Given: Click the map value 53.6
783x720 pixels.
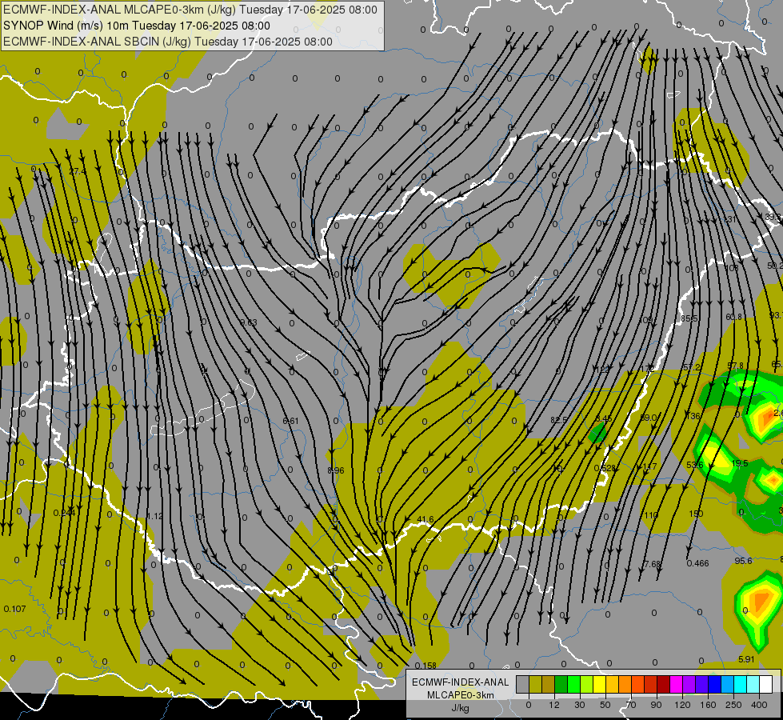Looking at the screenshot, I should coord(694,465).
